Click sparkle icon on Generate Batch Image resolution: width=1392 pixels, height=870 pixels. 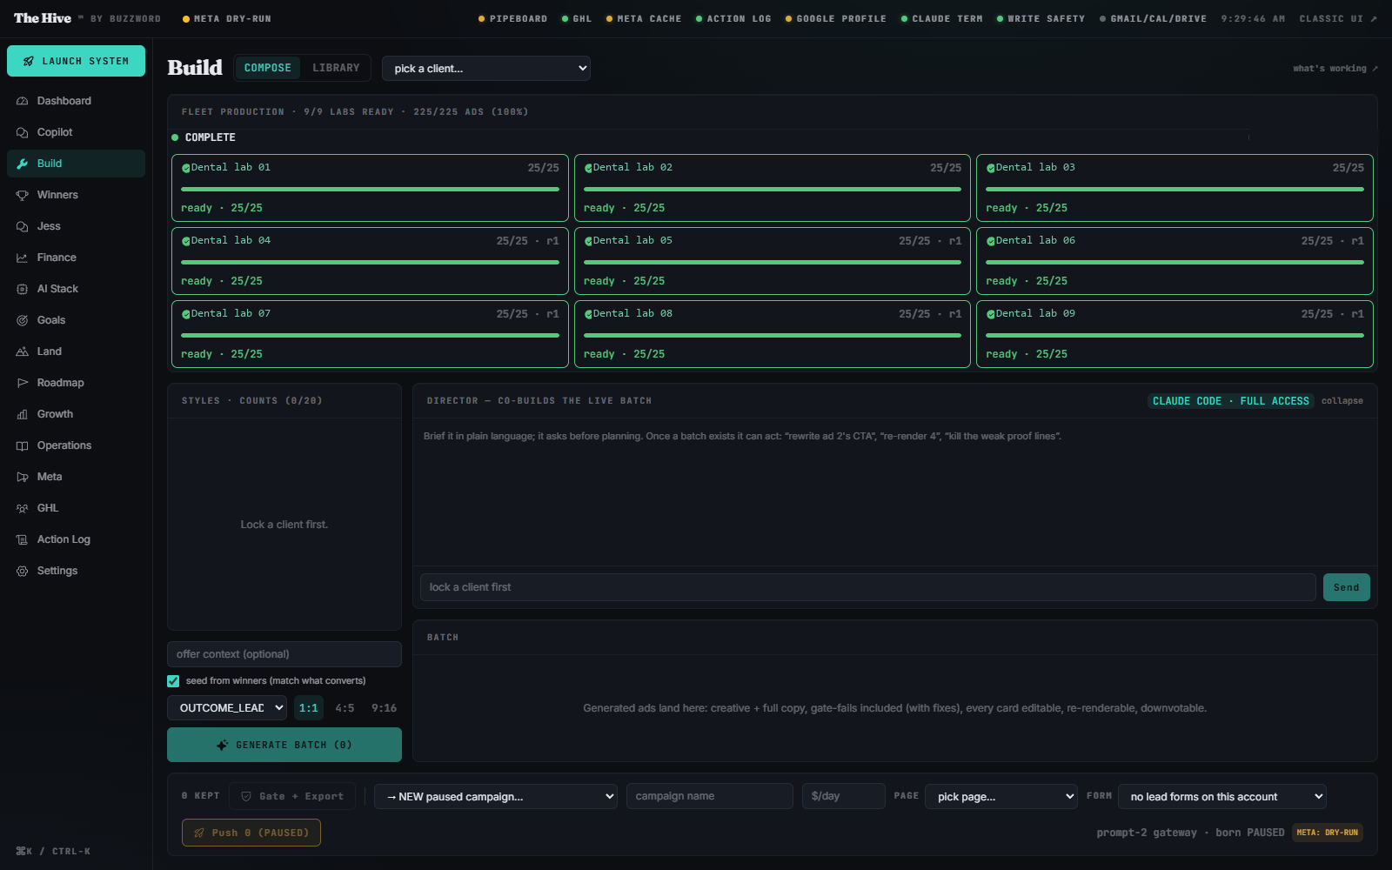[x=222, y=745]
